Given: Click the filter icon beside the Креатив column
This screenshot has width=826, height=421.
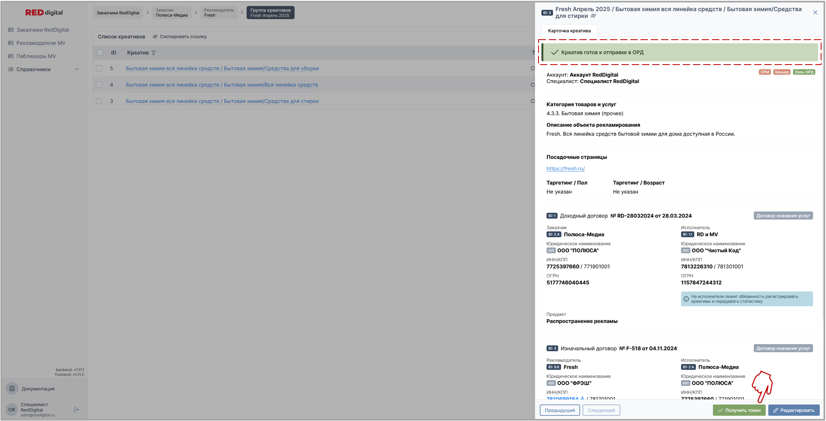Looking at the screenshot, I should [x=154, y=53].
